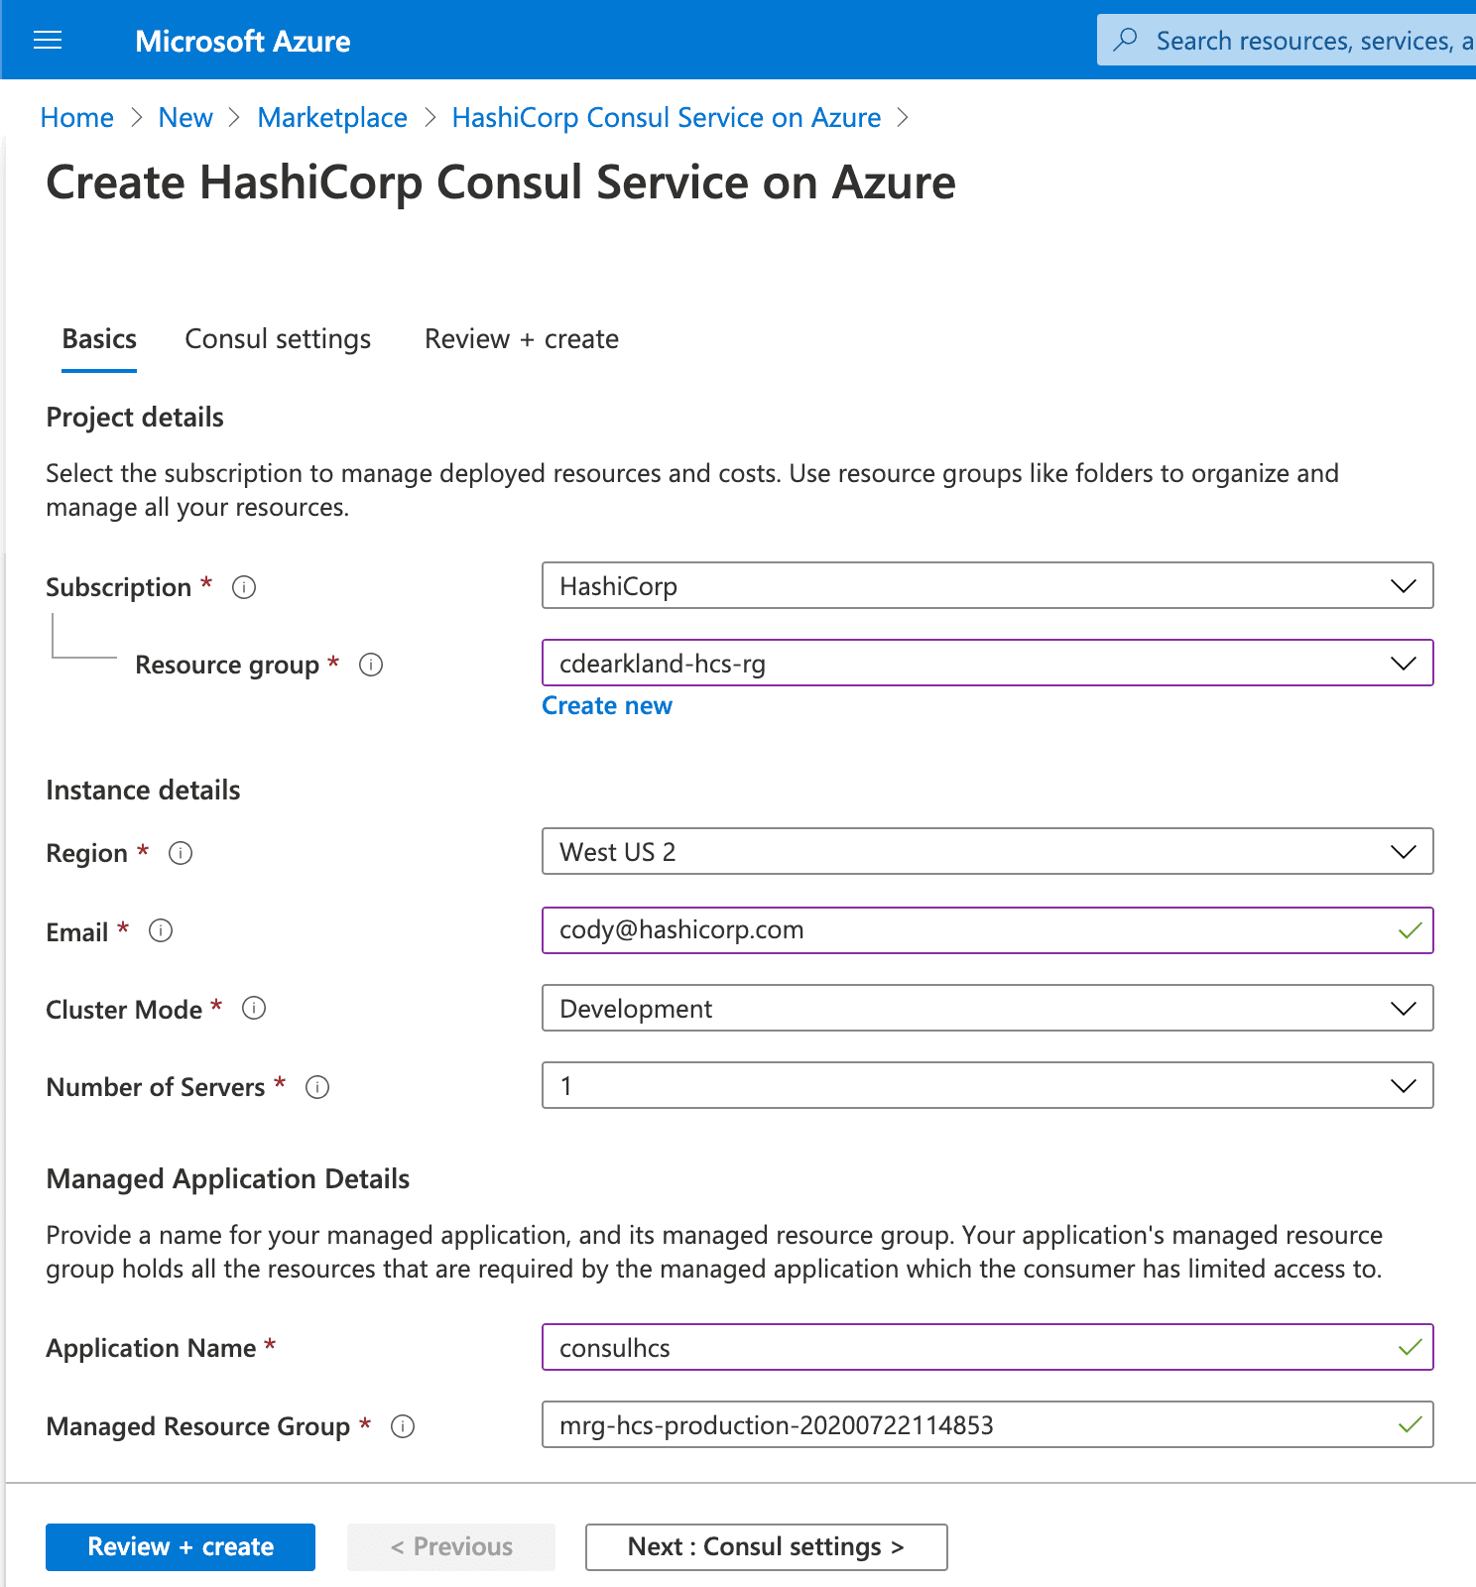The image size is (1476, 1587).
Task: Click Number of Servers info icon
Action: click(317, 1087)
